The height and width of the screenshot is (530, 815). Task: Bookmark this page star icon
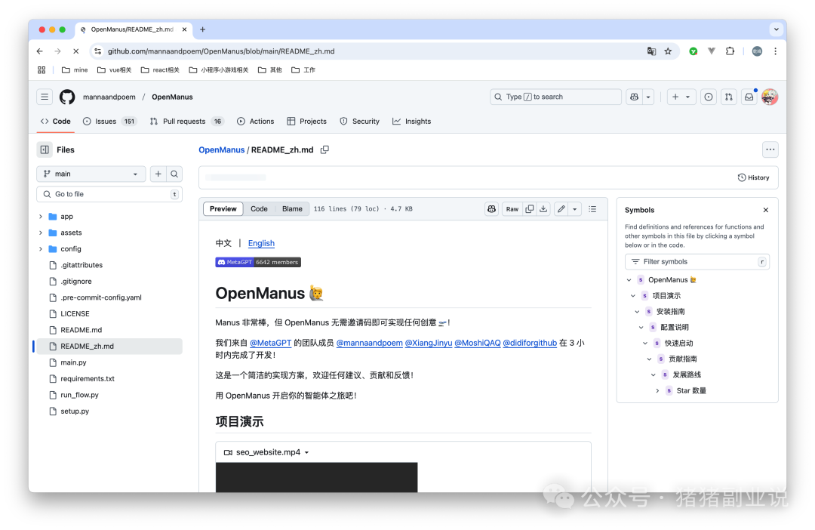tap(668, 51)
